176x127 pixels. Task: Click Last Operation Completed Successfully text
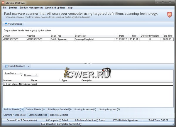[61, 124]
